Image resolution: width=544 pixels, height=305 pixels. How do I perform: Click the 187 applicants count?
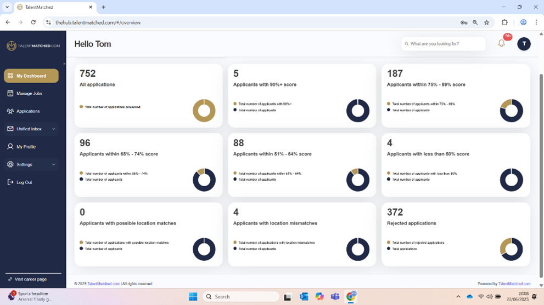click(x=395, y=73)
